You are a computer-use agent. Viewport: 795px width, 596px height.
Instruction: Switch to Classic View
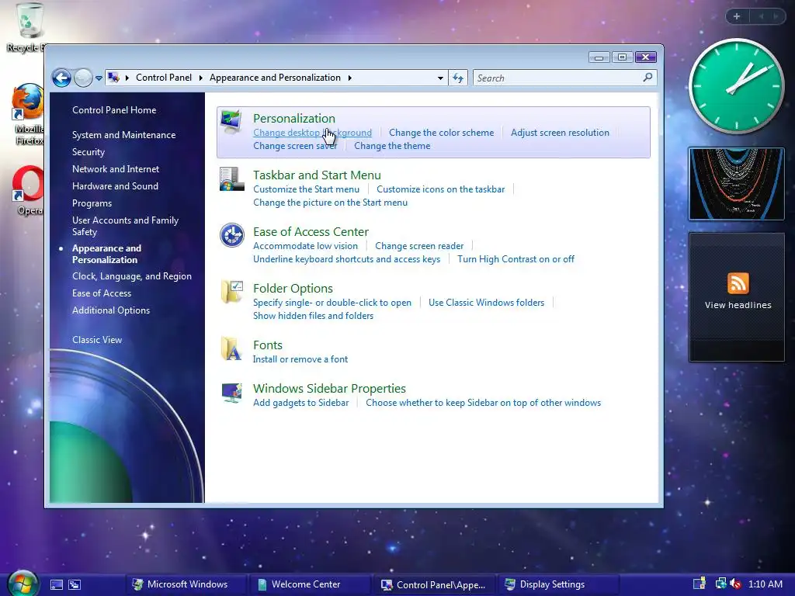pos(97,340)
